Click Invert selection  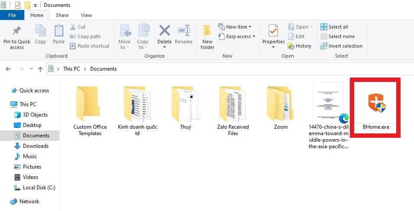click(342, 46)
